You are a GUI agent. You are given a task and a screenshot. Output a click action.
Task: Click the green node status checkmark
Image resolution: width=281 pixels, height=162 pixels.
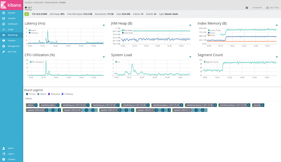(x=27, y=14)
